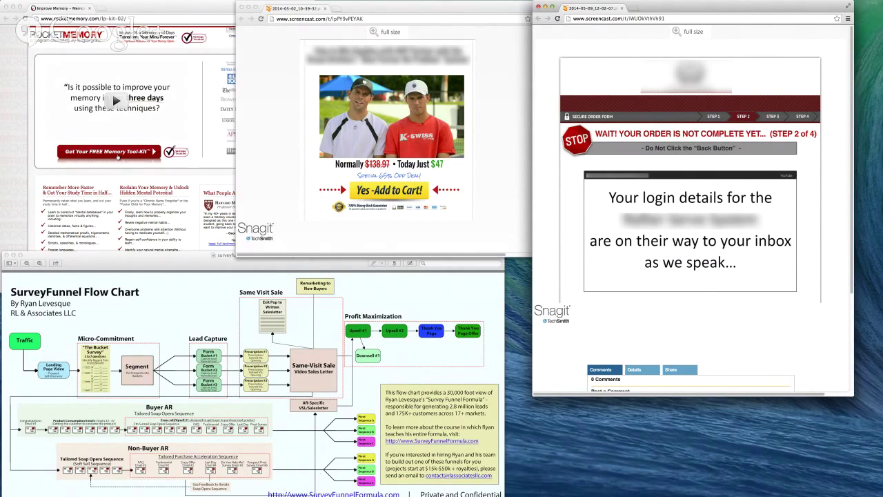The width and height of the screenshot is (883, 497).
Task: Zoom in using the Preview toolbar
Action: click(39, 263)
